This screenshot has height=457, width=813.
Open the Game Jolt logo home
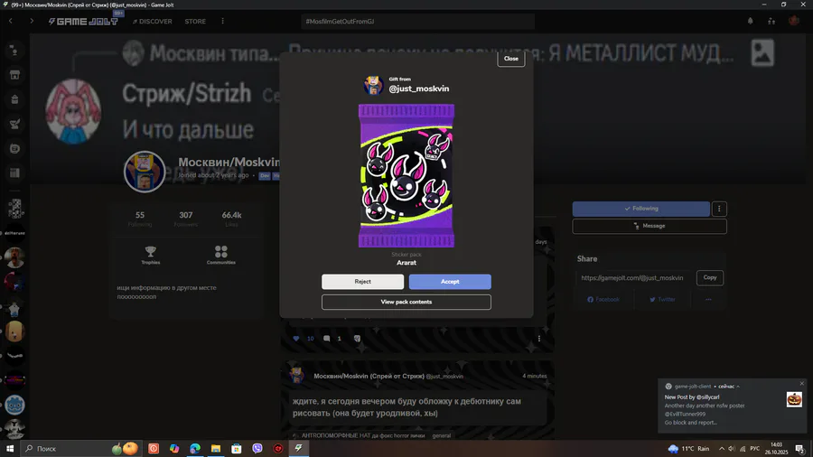83,22
